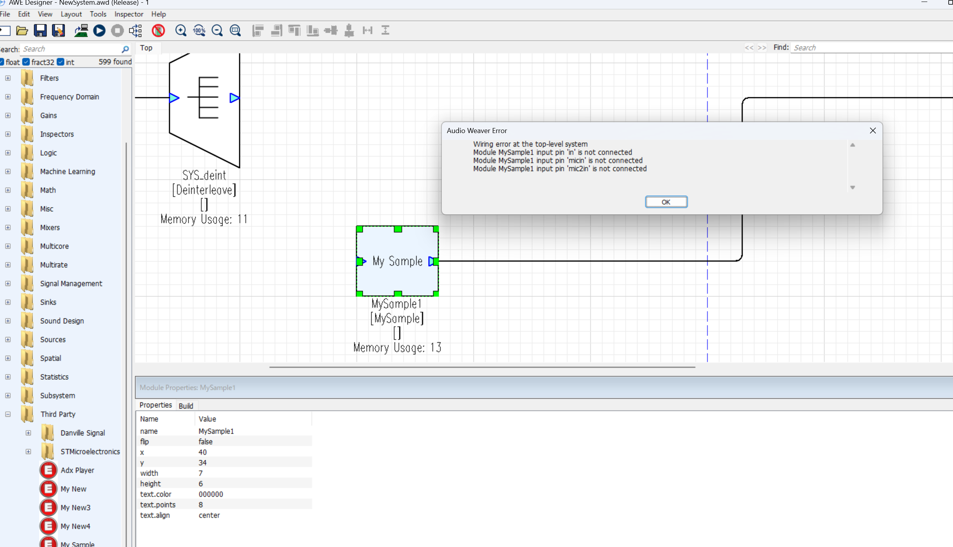Click the distribute vertical spacing icon
Image resolution: width=953 pixels, height=547 pixels.
(385, 30)
